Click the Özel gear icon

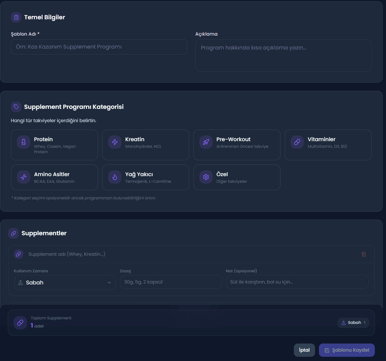coord(206,177)
